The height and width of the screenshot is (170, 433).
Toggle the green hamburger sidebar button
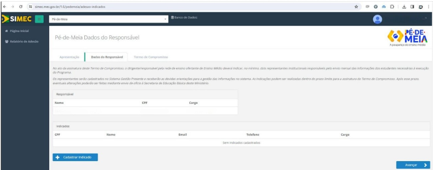click(39, 19)
